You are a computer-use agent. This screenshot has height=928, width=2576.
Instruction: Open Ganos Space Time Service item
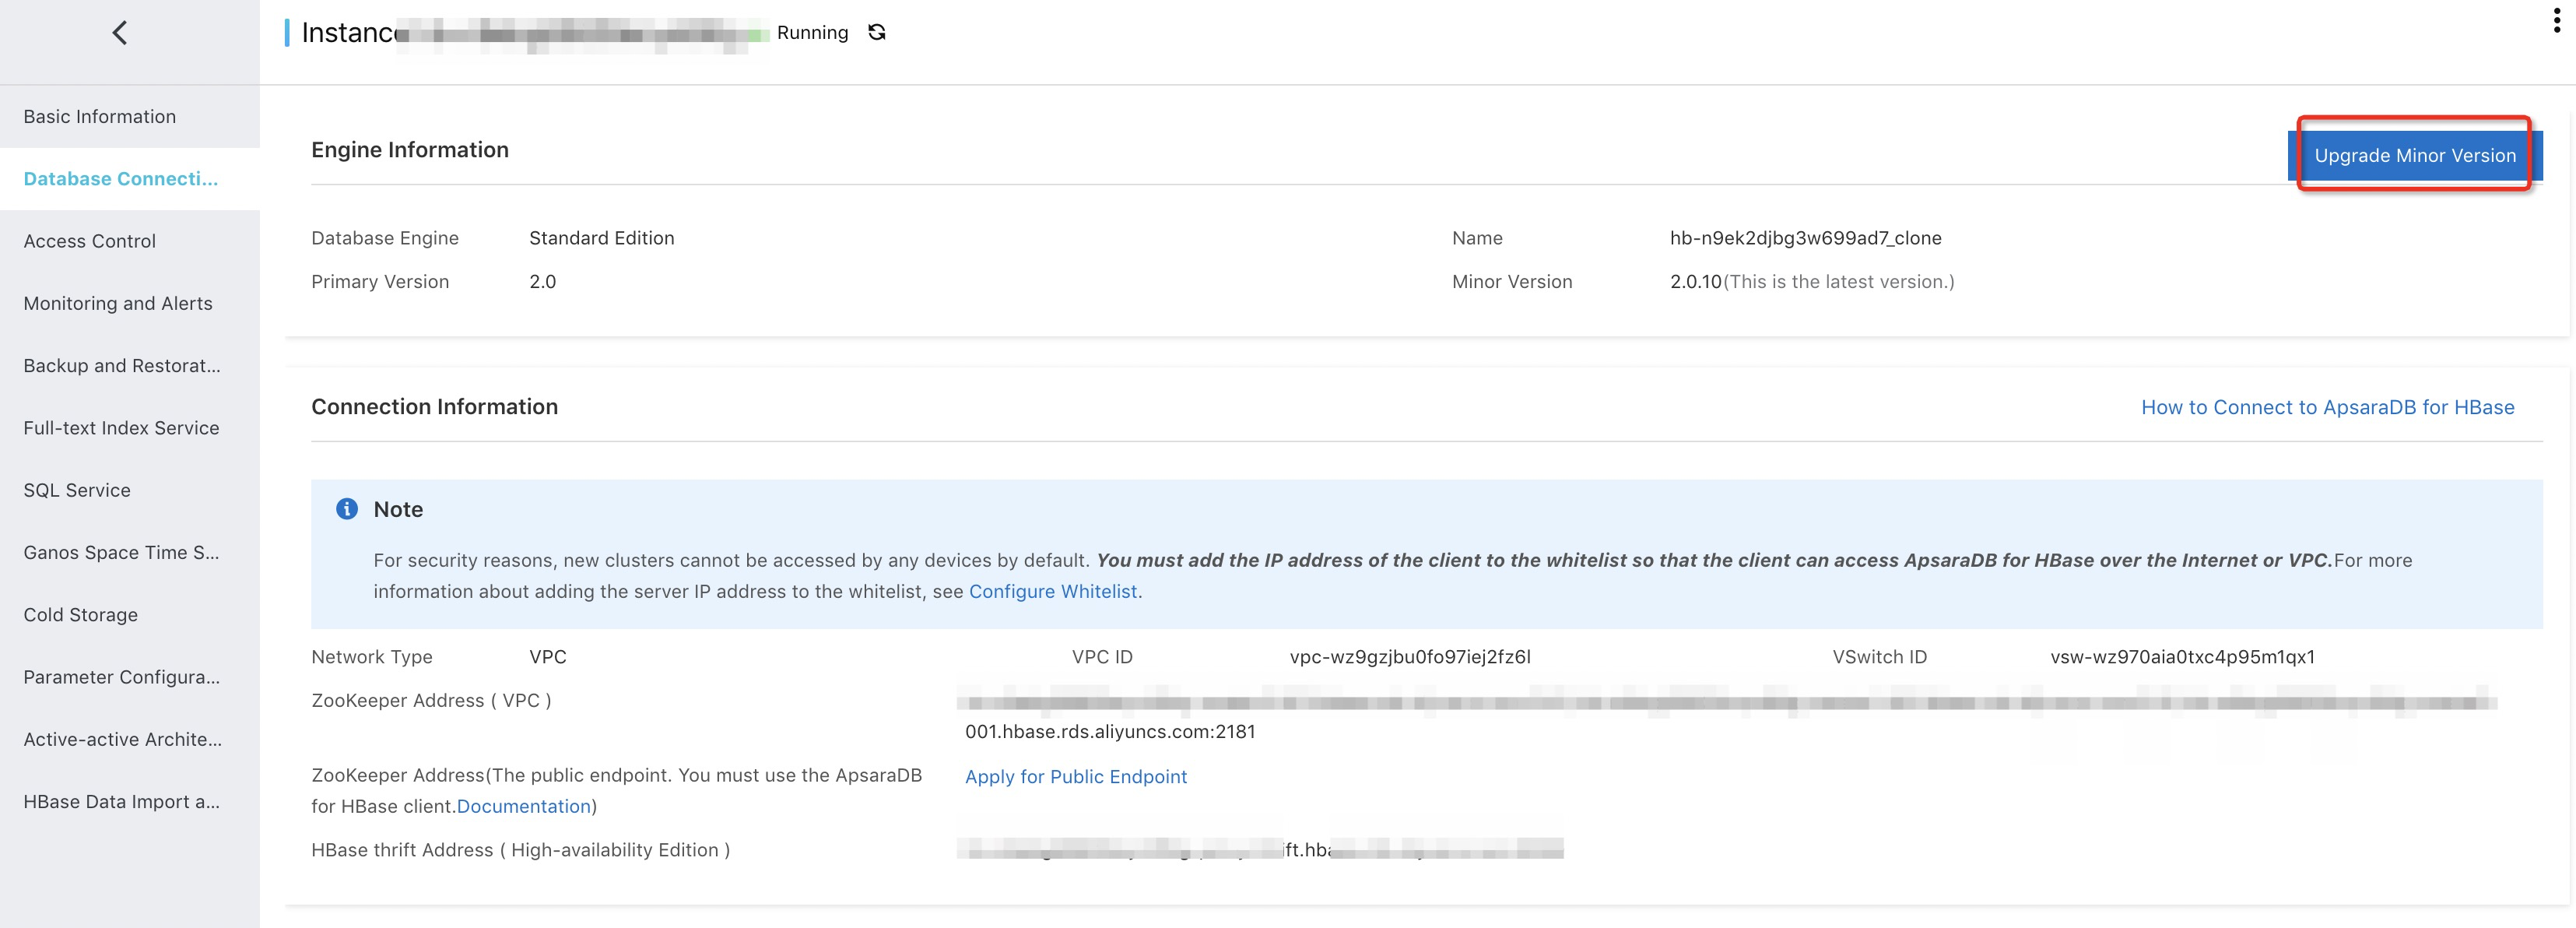pos(121,552)
